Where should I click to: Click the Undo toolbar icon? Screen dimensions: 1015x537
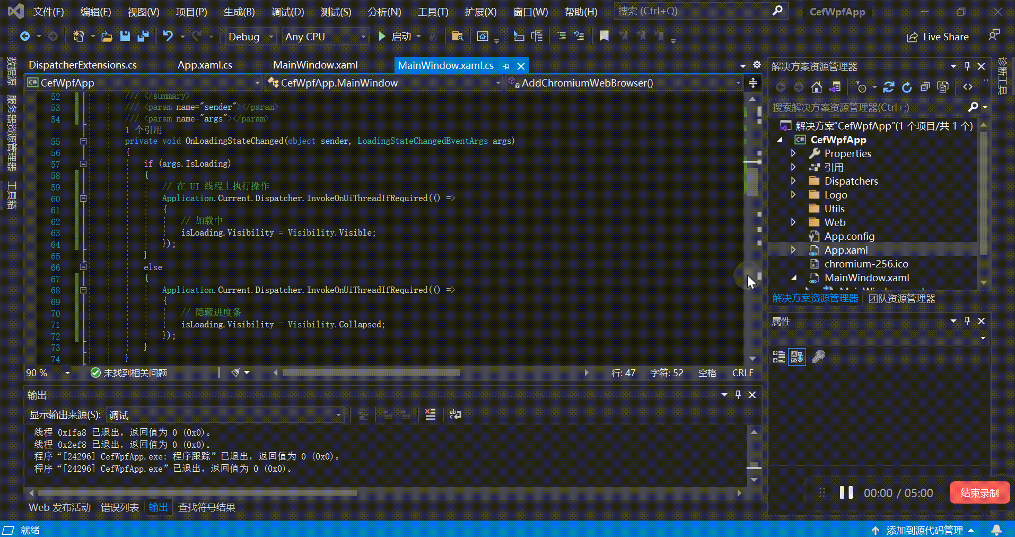tap(168, 36)
